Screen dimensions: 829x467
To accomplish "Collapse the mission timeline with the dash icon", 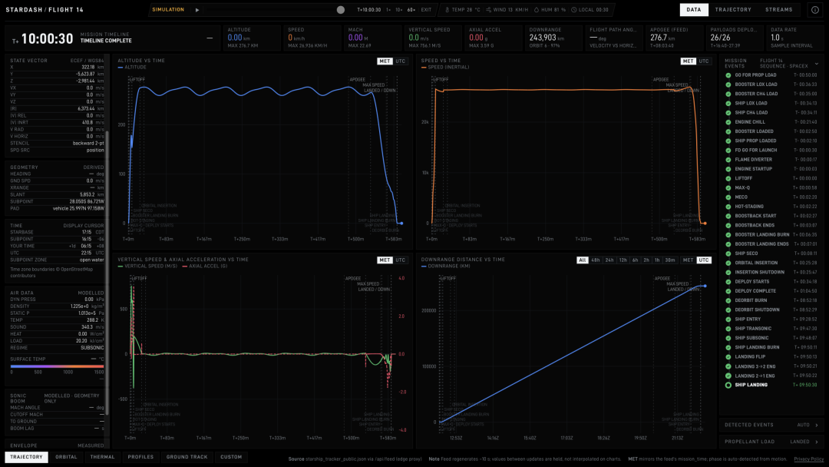I will point(210,38).
